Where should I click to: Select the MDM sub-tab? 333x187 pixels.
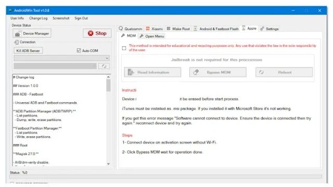click(x=129, y=36)
